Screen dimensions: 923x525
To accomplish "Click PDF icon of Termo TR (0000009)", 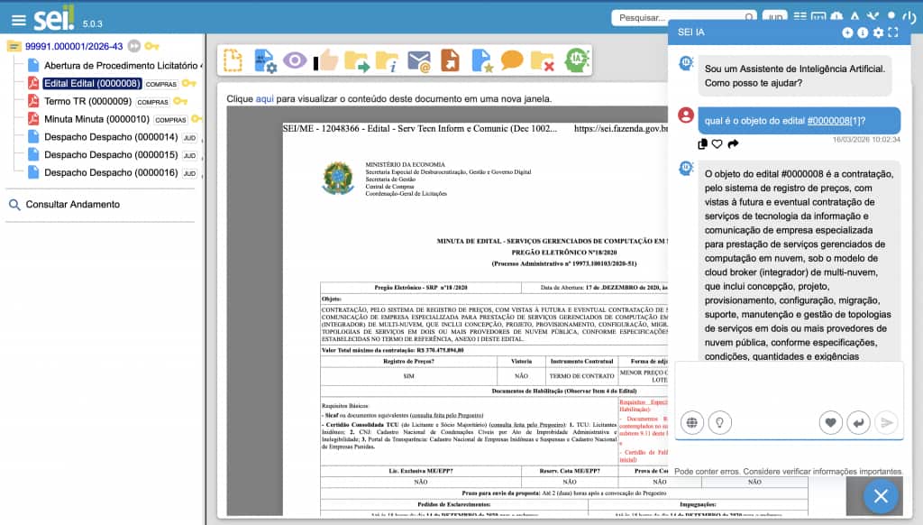I will 33,101.
